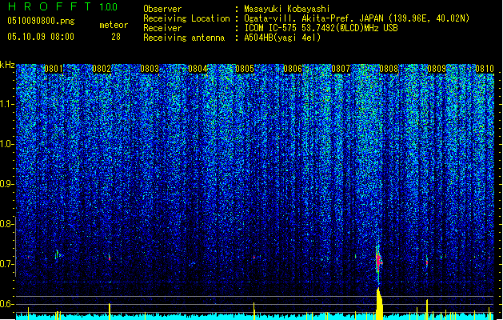The height and width of the screenshot is (320, 503).
Task: Click the yellow power spike below 0809
Action: pos(427,310)
